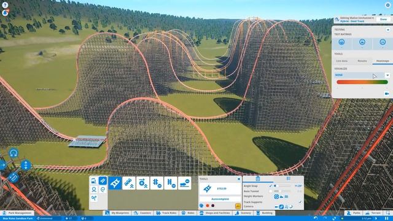
Task: Open the Scenery menu
Action: click(x=243, y=213)
